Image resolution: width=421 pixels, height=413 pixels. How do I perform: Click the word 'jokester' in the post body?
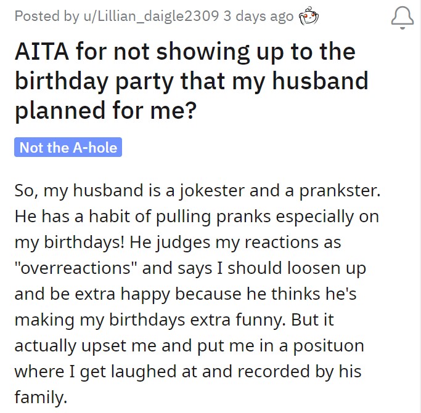click(x=212, y=191)
